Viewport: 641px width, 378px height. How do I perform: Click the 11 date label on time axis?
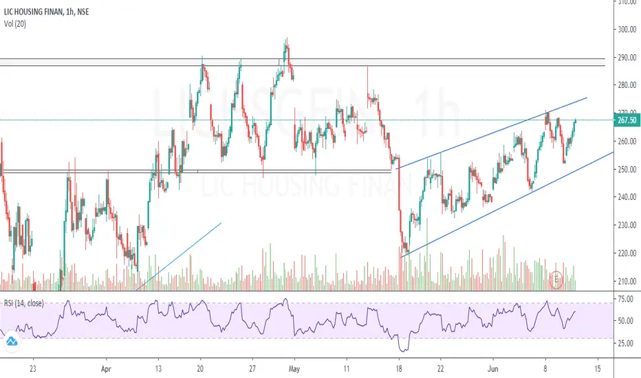tap(346, 368)
